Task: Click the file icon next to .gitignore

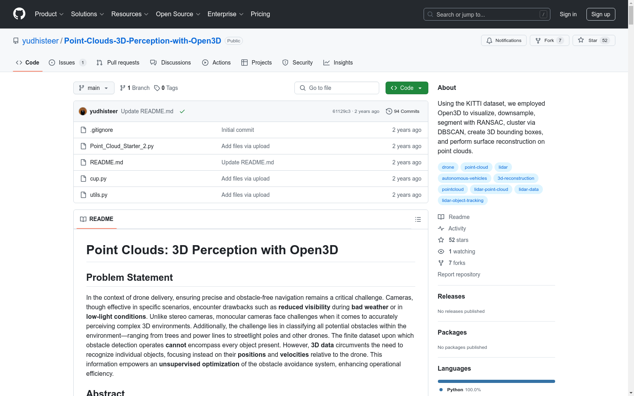Action: point(83,130)
